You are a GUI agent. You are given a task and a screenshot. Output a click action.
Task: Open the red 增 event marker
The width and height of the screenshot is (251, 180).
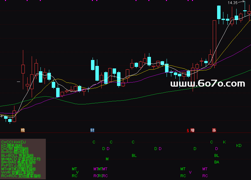(192, 130)
